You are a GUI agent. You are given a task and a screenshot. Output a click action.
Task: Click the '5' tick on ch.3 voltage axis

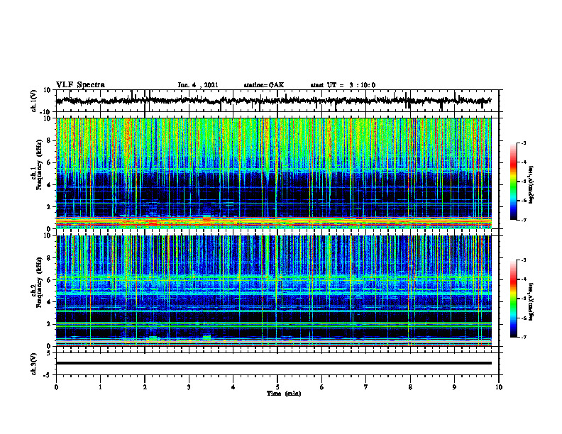(50, 353)
